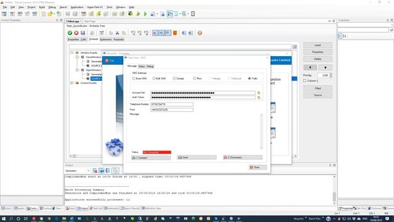The width and height of the screenshot is (394, 222).
Task: Toggle the Column checkbox under Priority
Action: point(305,81)
